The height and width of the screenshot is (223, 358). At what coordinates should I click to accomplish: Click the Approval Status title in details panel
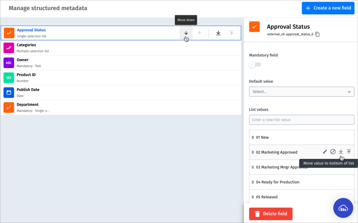(288, 27)
